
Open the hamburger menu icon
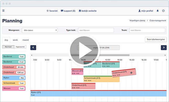pos(3,11)
